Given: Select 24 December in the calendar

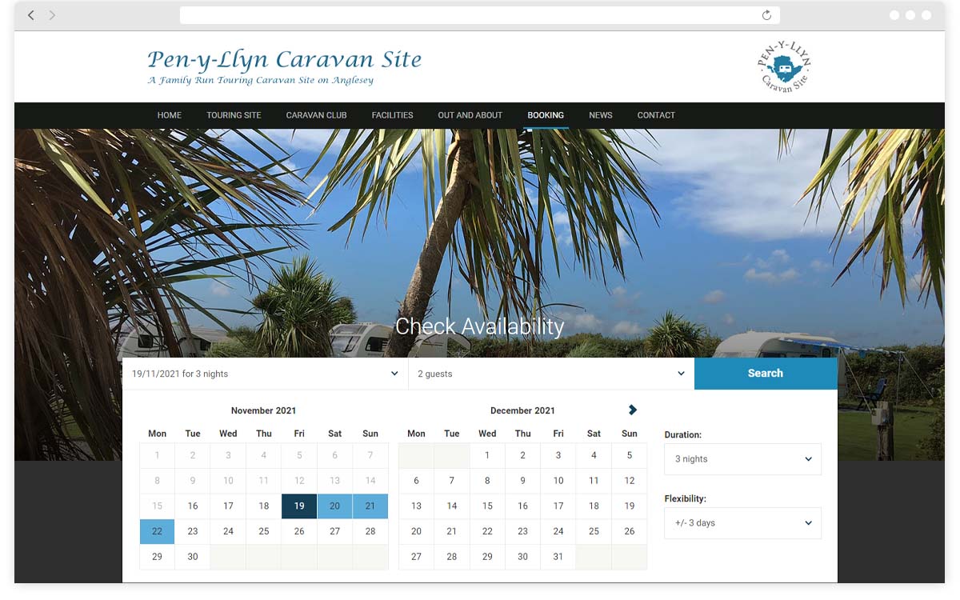Looking at the screenshot, I should coord(558,531).
